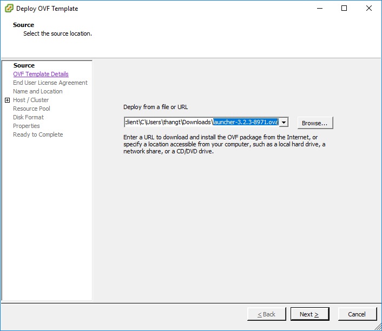Select Name and Location step
382x331 pixels.
[x=38, y=91]
